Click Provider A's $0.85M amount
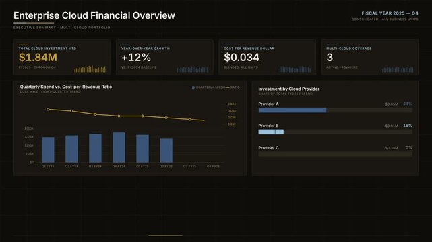The height and width of the screenshot is (242, 432). 392,104
